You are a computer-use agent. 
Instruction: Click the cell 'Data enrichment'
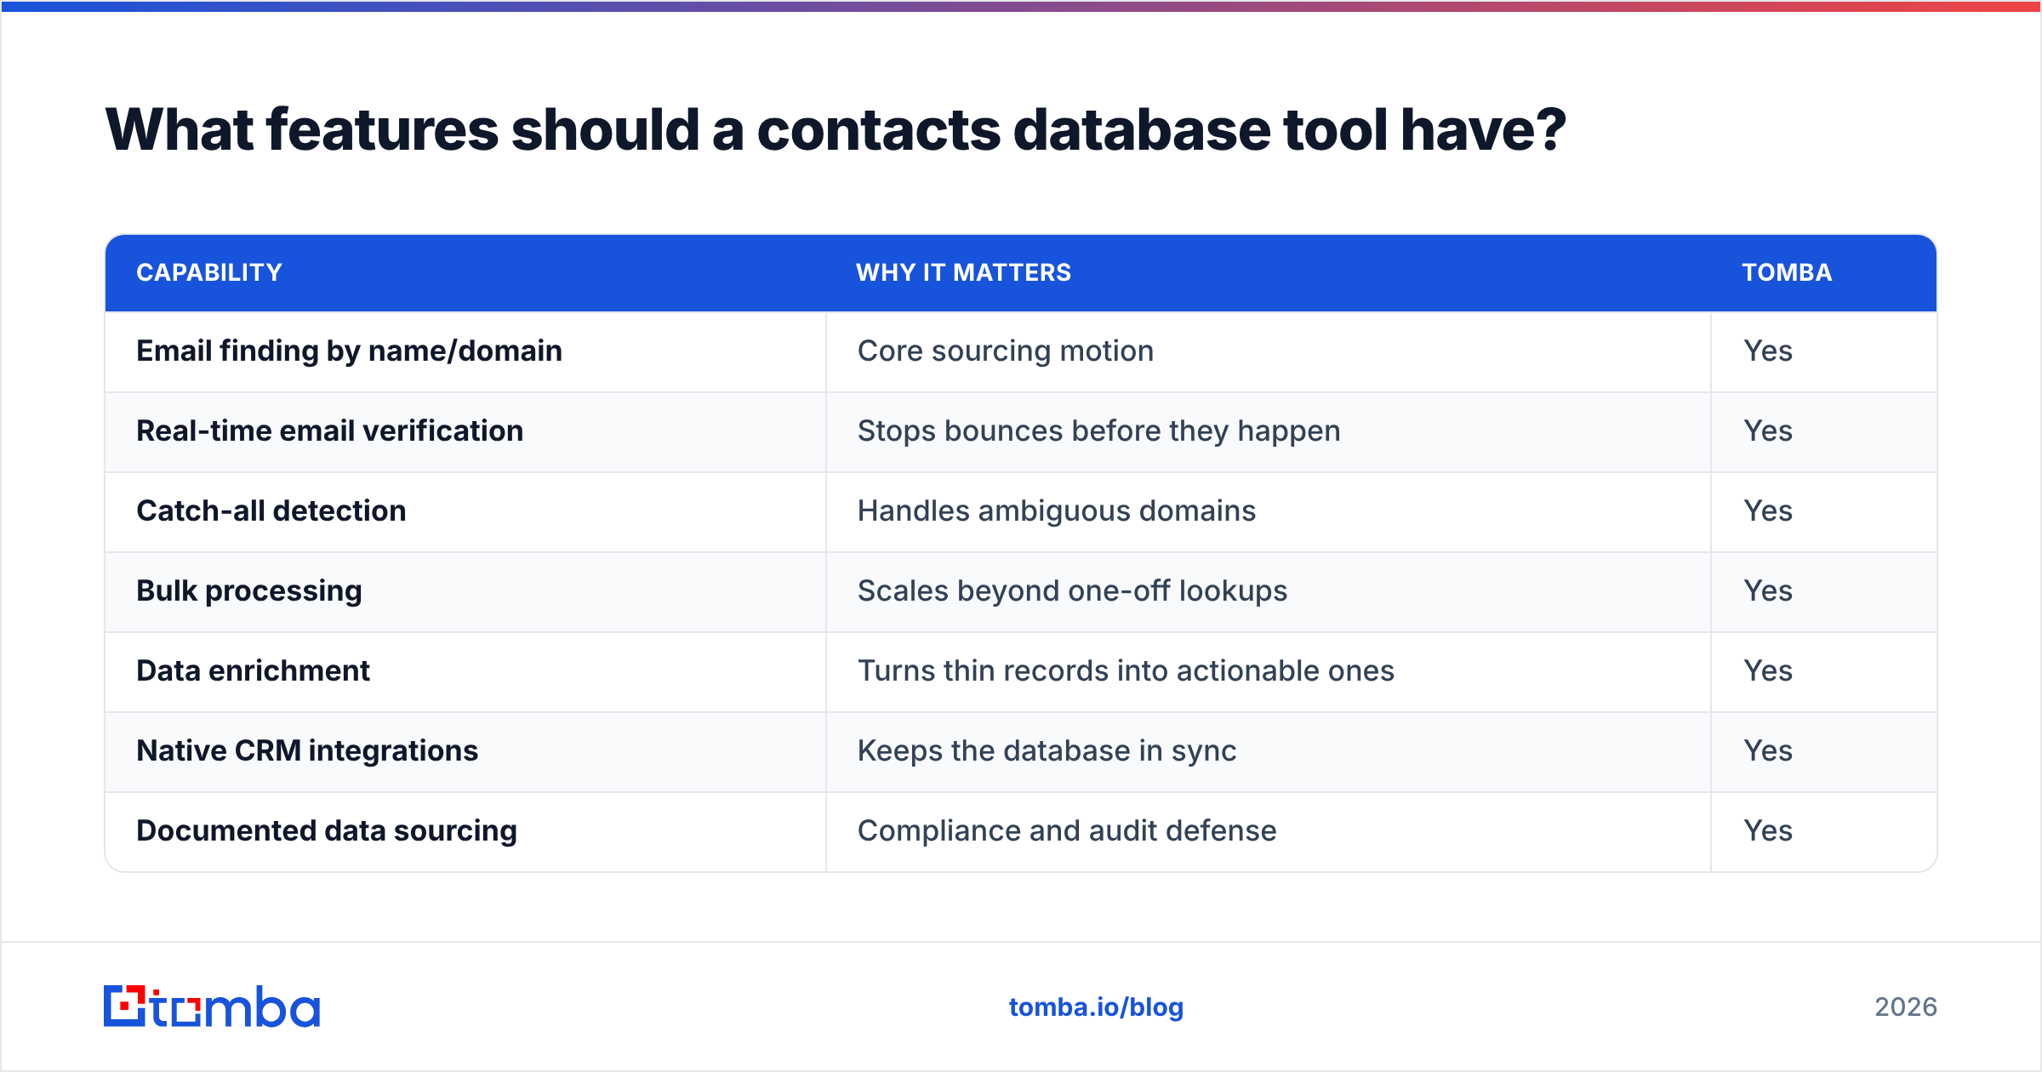click(x=465, y=671)
